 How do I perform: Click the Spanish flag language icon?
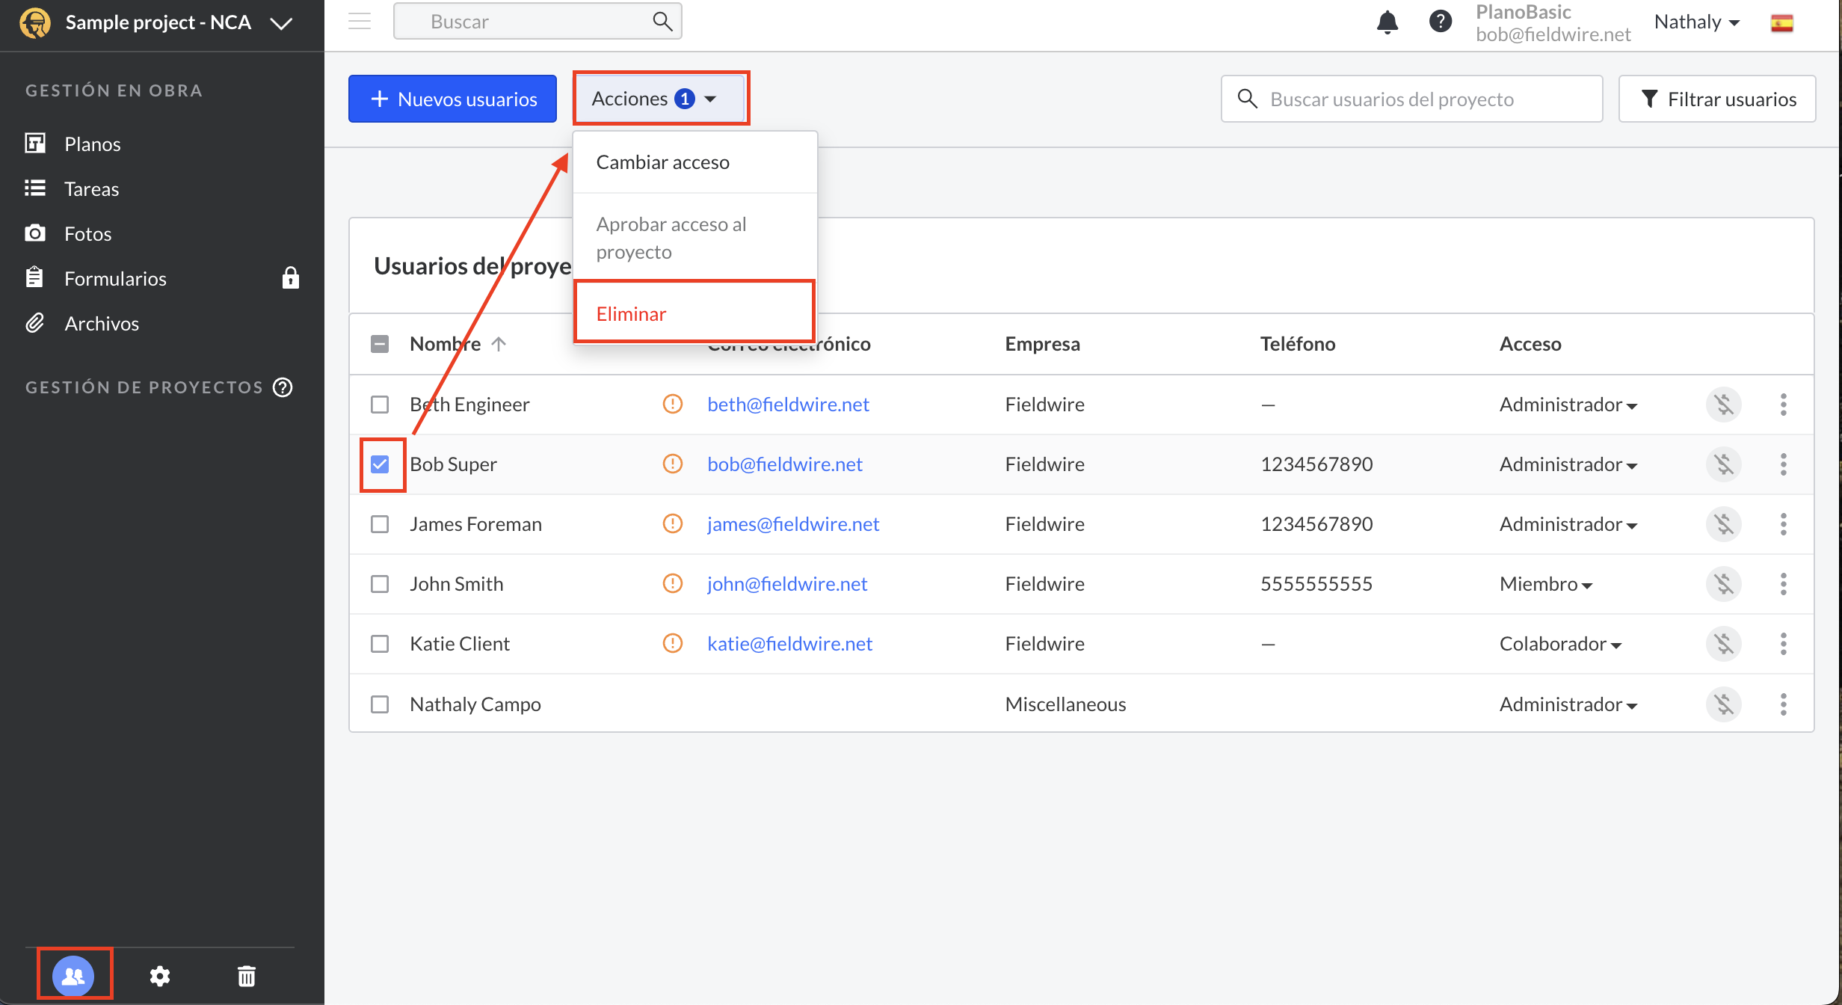(x=1782, y=23)
